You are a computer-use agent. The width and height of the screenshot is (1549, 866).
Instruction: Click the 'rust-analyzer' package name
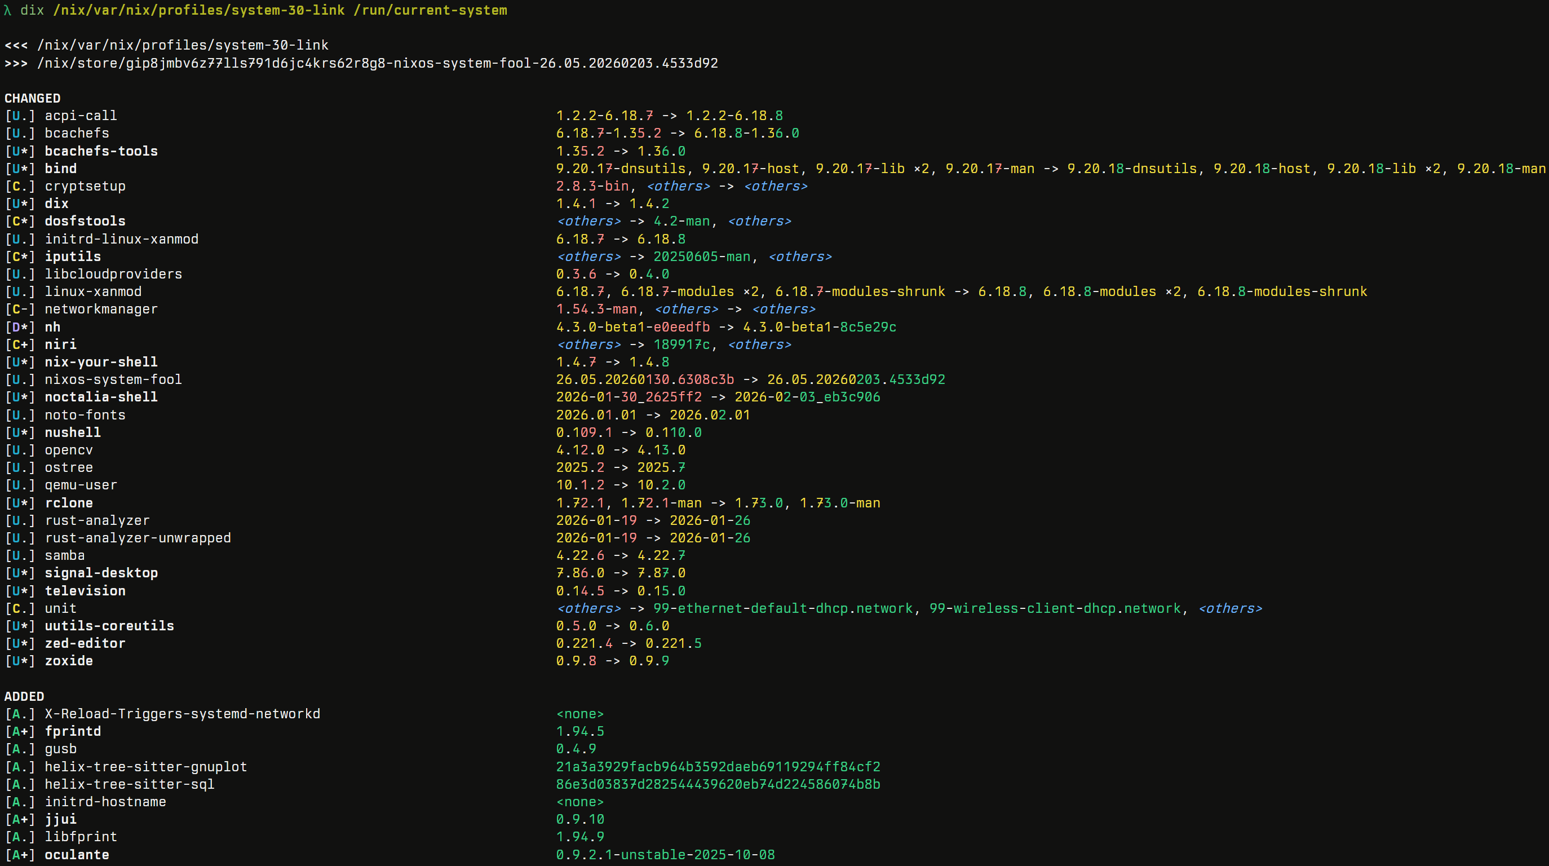coord(98,520)
